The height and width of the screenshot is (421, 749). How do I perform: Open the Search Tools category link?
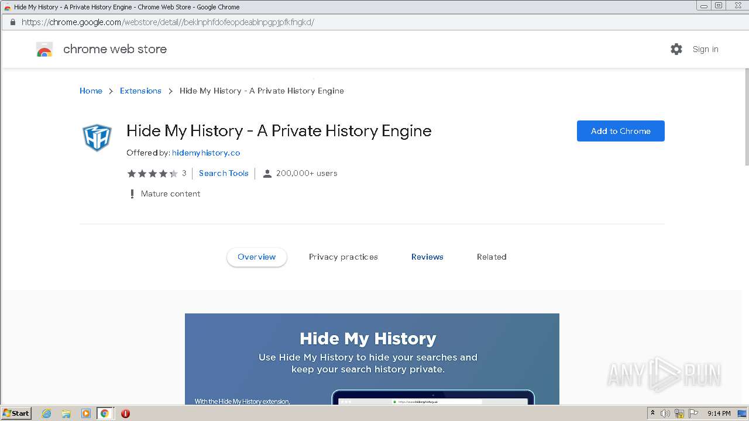click(224, 173)
